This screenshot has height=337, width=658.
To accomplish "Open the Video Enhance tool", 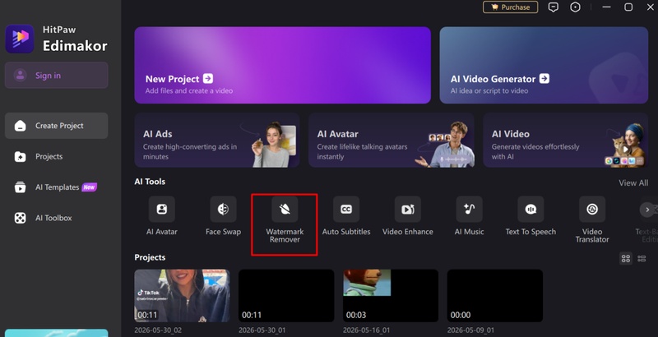I will tap(407, 209).
